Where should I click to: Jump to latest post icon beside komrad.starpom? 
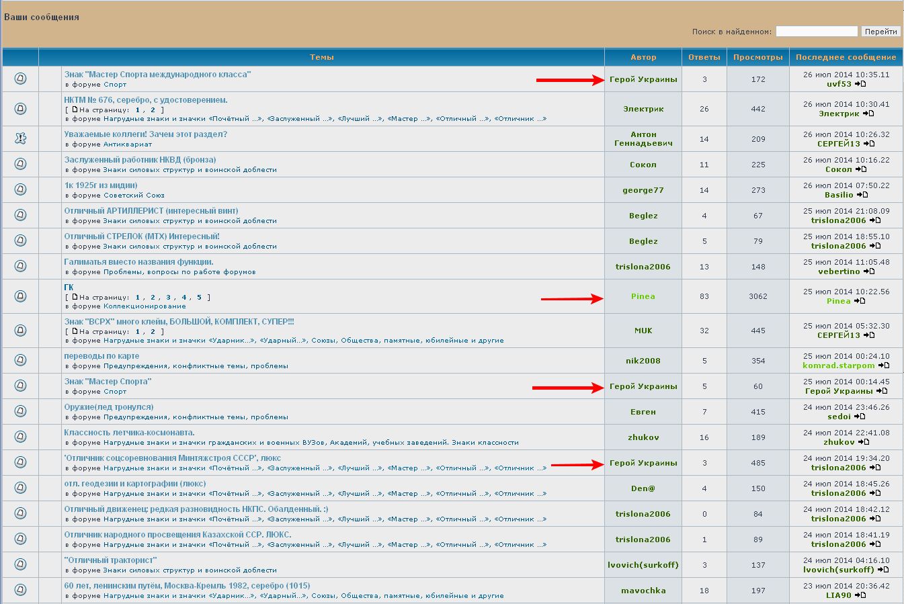tap(884, 365)
